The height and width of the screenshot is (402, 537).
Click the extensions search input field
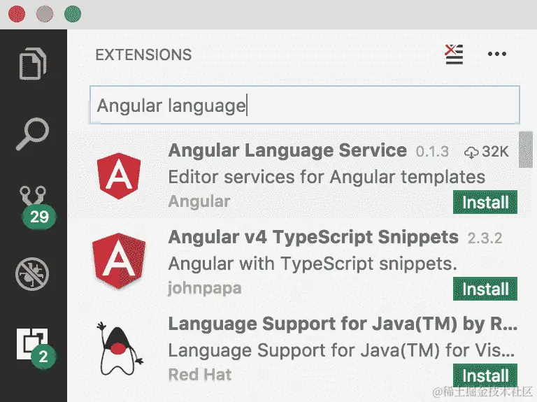(305, 105)
